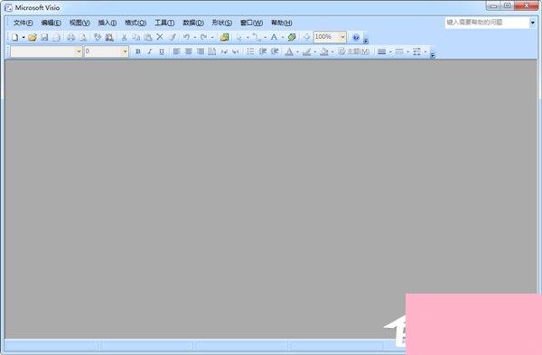Expand the Text tool dropdown arrow

[x=283, y=37]
